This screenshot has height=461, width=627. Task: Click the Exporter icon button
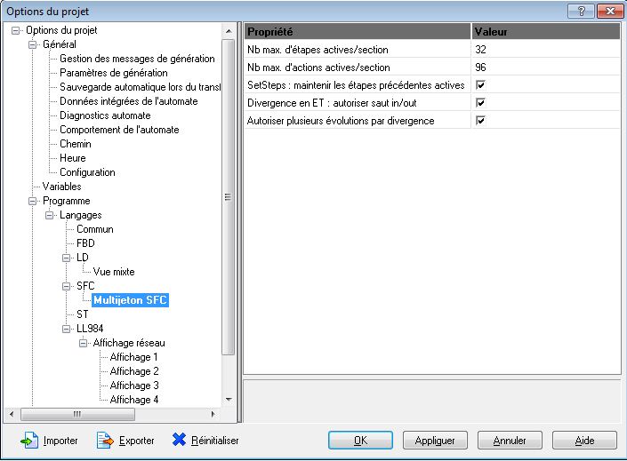point(106,441)
